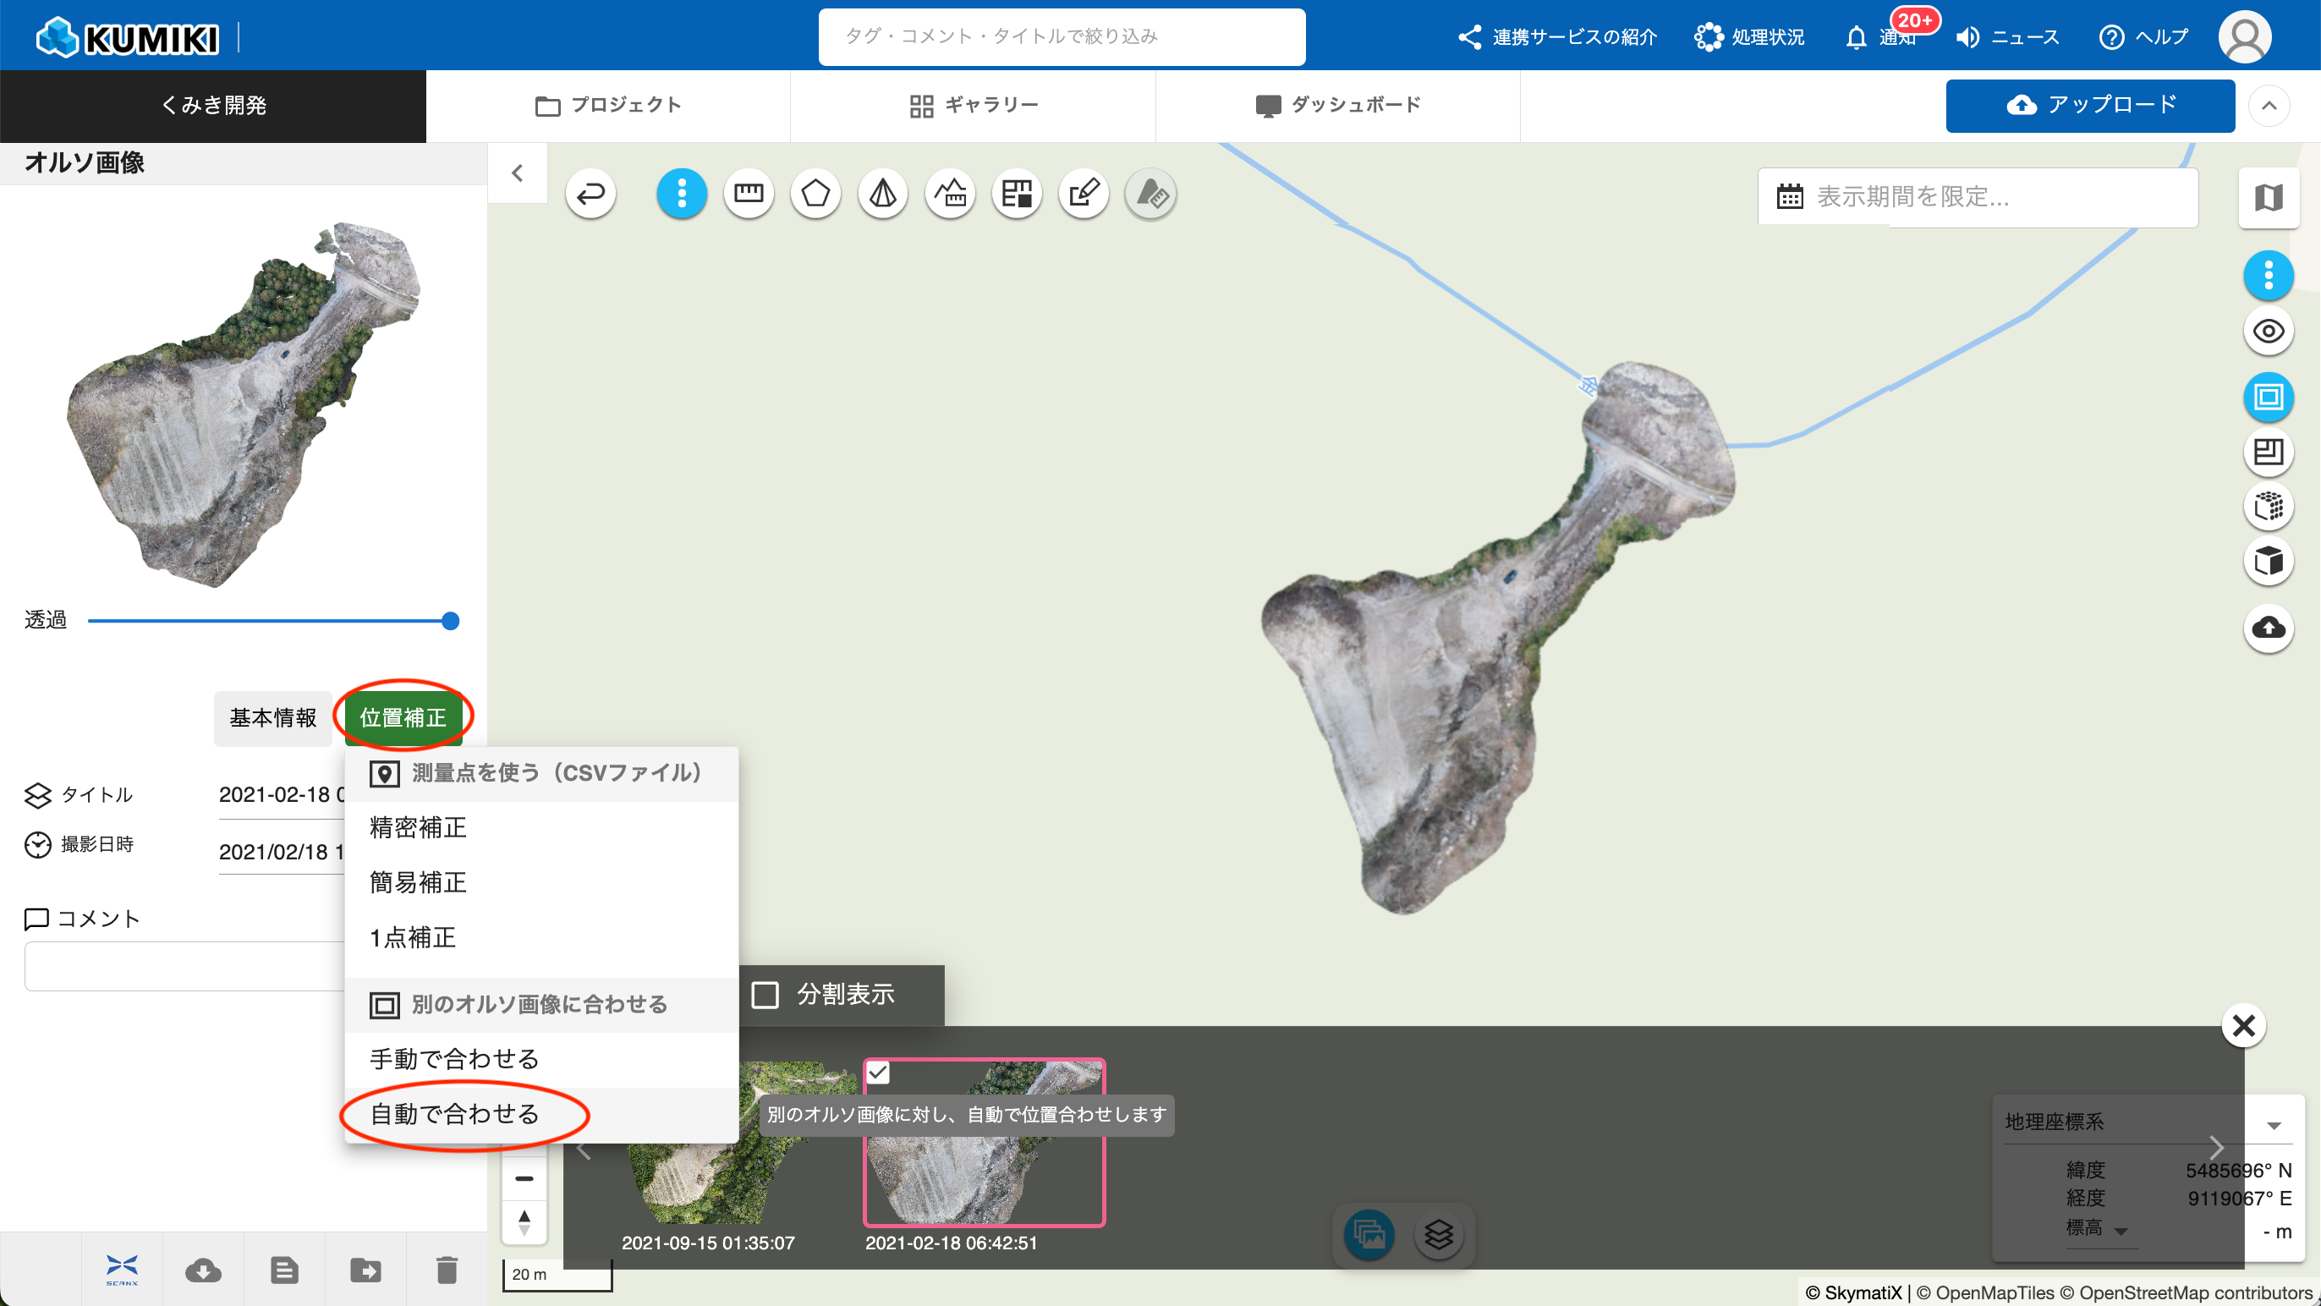Image resolution: width=2321 pixels, height=1306 pixels.
Task: Click the 基本情報 button
Action: (x=272, y=717)
